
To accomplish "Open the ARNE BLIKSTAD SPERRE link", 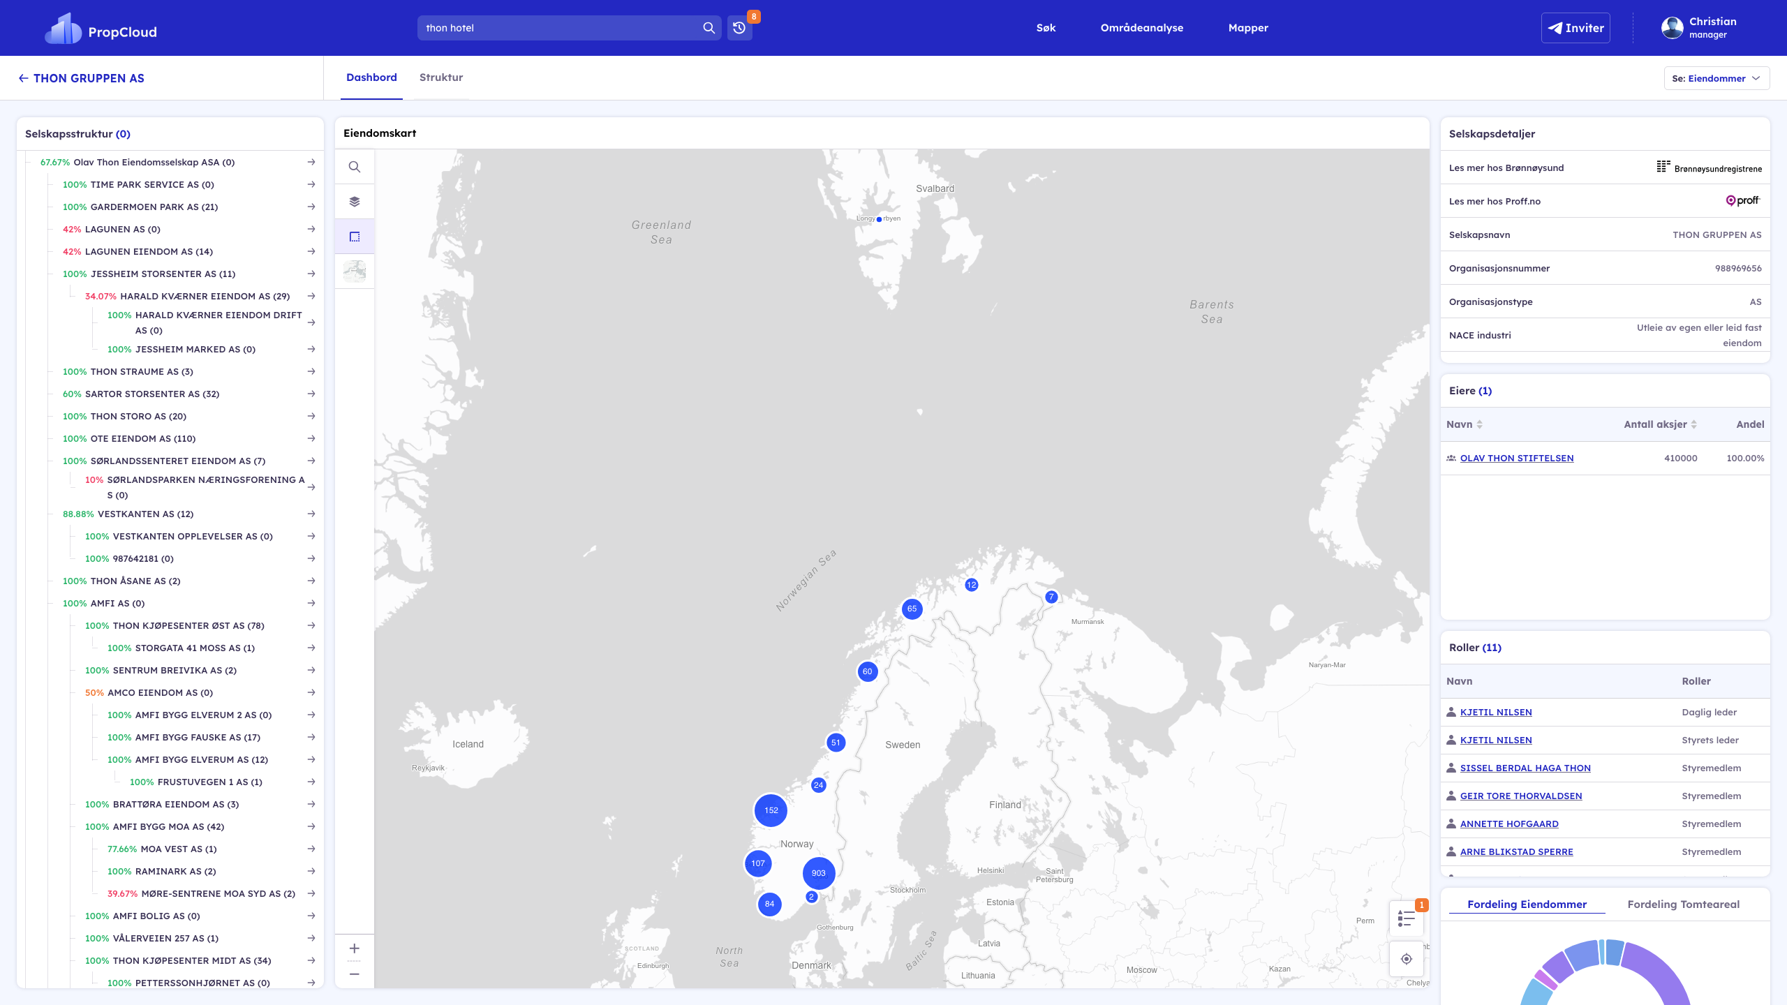I will pyautogui.click(x=1516, y=851).
